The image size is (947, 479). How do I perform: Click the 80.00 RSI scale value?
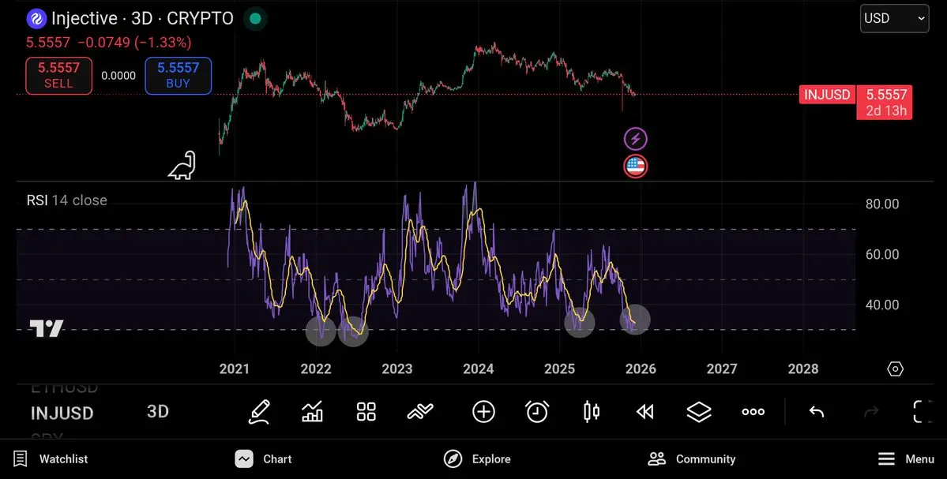pyautogui.click(x=882, y=204)
